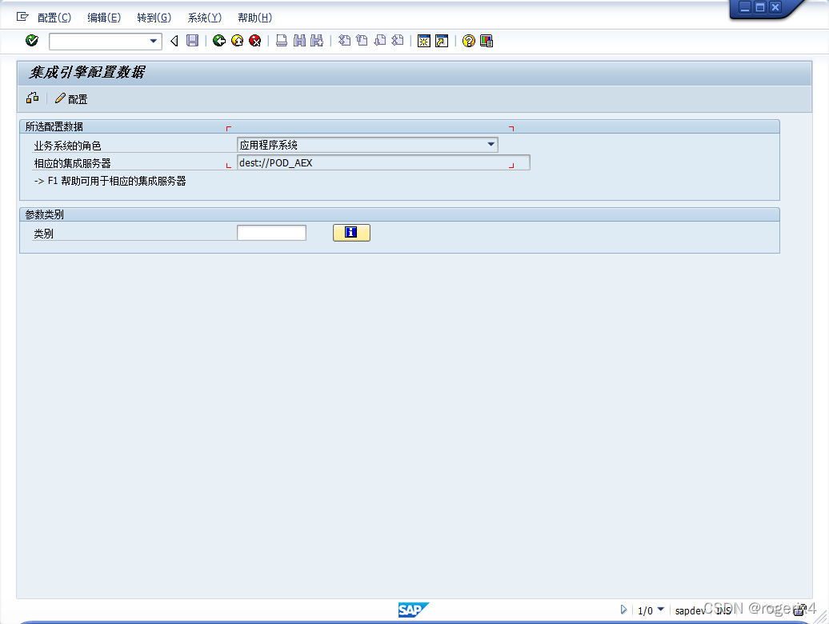Click the 配置 pencil button in application toolbar
Viewport: 829px width, 624px height.
point(71,99)
